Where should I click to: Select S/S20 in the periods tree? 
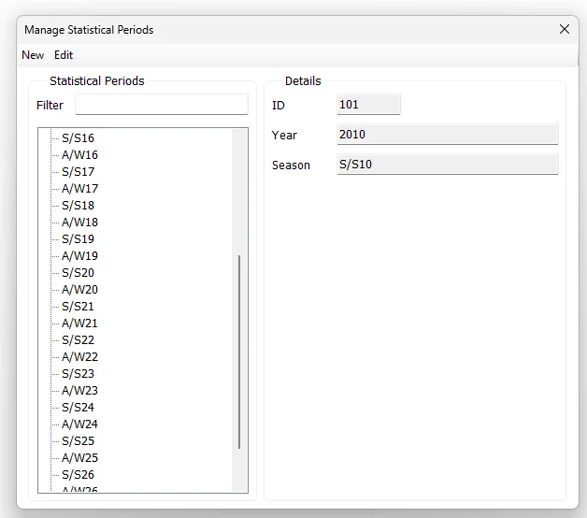pos(78,273)
